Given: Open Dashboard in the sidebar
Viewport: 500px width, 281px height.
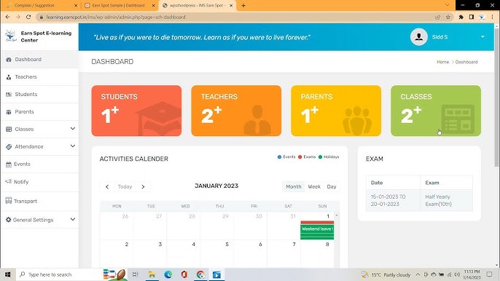Looking at the screenshot, I should 39,60.
